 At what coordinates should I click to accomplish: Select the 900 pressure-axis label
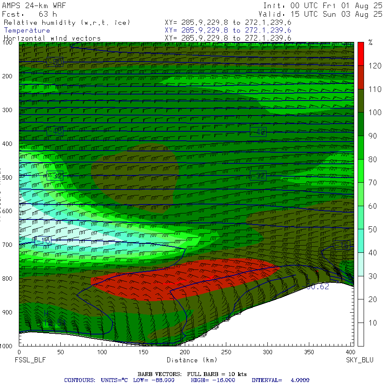tap(7, 312)
